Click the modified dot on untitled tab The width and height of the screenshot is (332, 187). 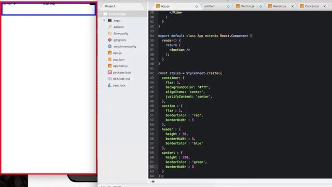click(228, 7)
